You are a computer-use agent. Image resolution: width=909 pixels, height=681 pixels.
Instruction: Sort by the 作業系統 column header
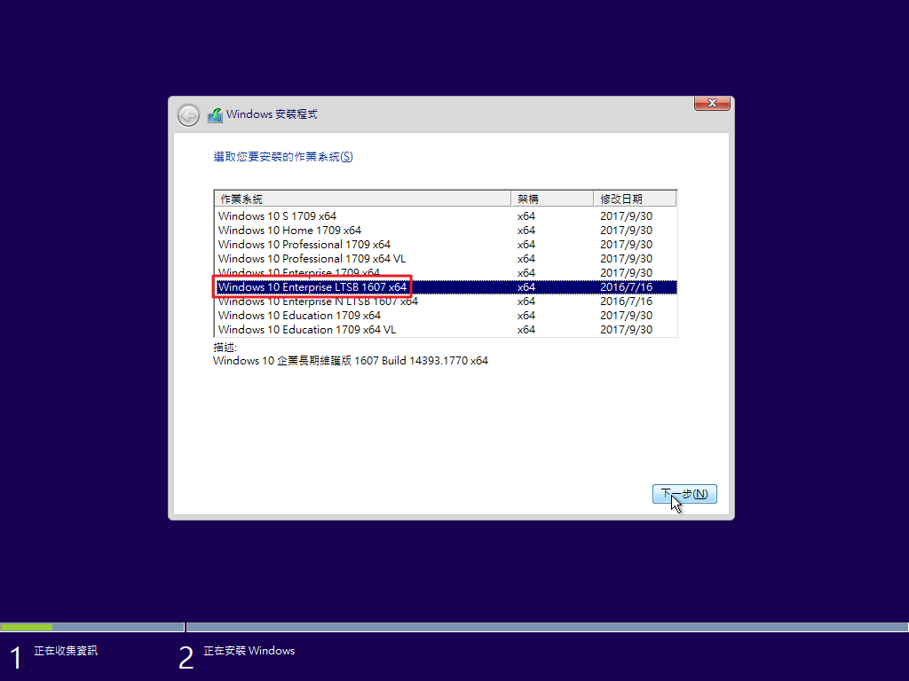click(362, 199)
